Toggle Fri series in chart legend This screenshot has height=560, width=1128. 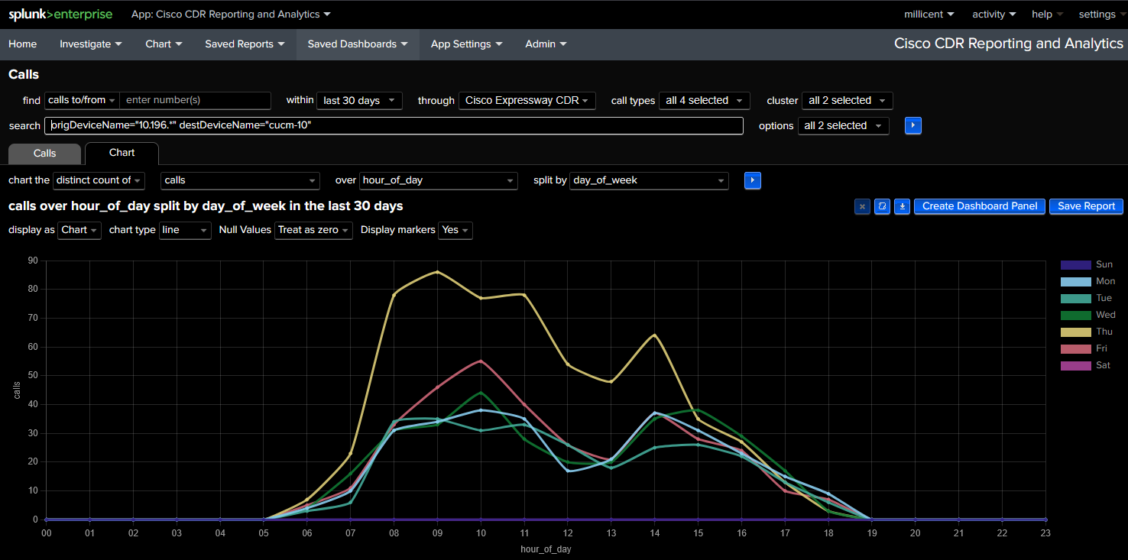[x=1101, y=348]
